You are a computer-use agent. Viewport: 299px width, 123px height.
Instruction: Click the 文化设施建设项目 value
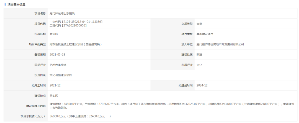click(x=61, y=75)
